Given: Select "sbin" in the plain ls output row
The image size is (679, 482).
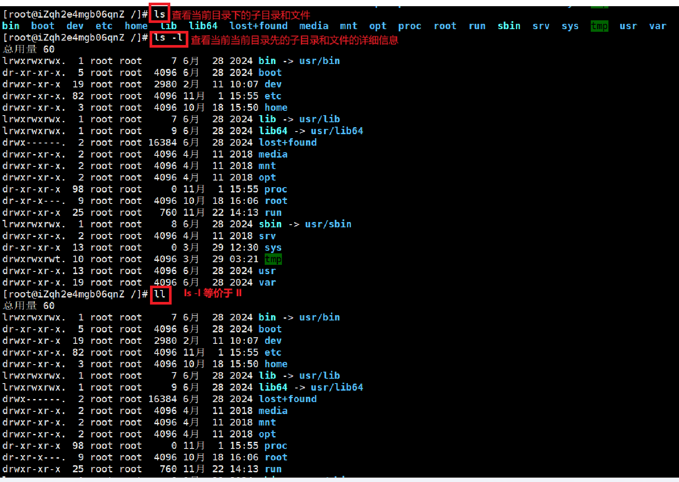Looking at the screenshot, I should click(509, 26).
